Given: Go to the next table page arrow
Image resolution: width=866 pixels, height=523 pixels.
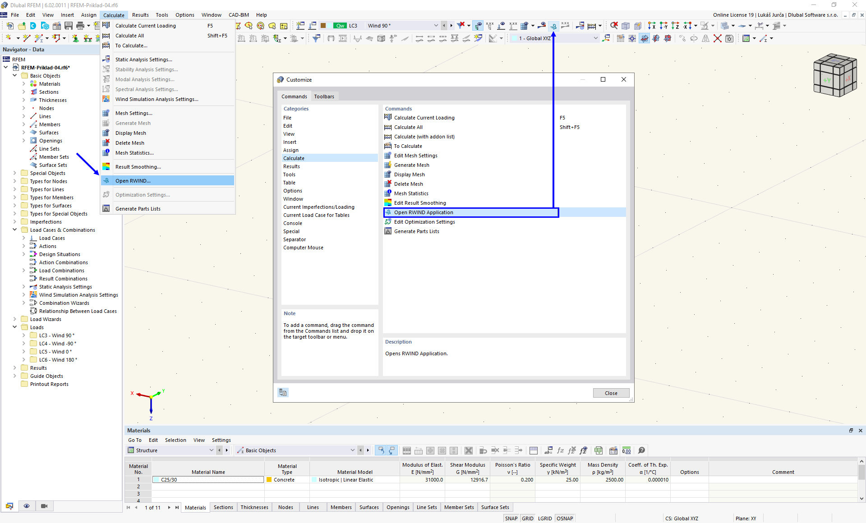Looking at the screenshot, I should click(x=169, y=507).
